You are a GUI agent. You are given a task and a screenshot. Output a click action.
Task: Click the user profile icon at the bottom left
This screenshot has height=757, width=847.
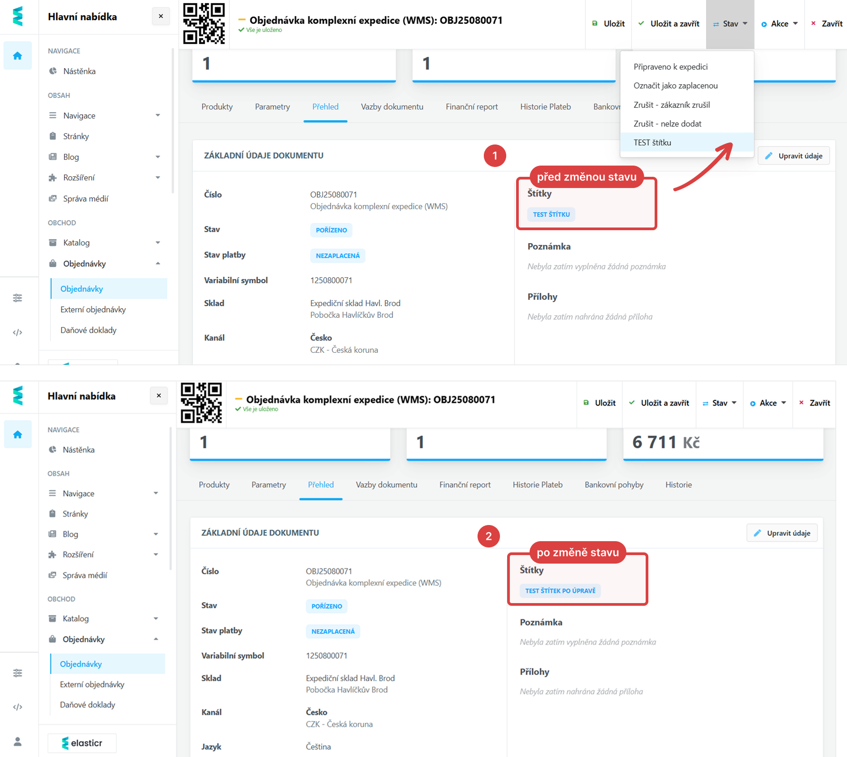coord(17,741)
